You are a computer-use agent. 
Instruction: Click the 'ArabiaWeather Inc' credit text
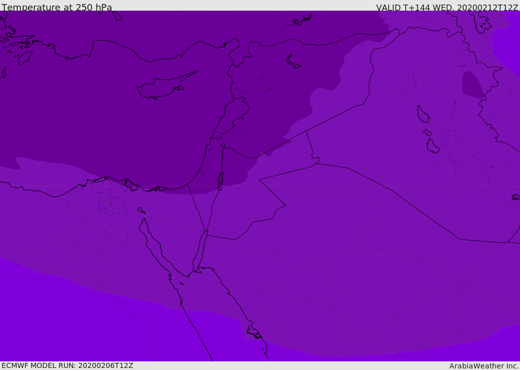[x=484, y=366]
